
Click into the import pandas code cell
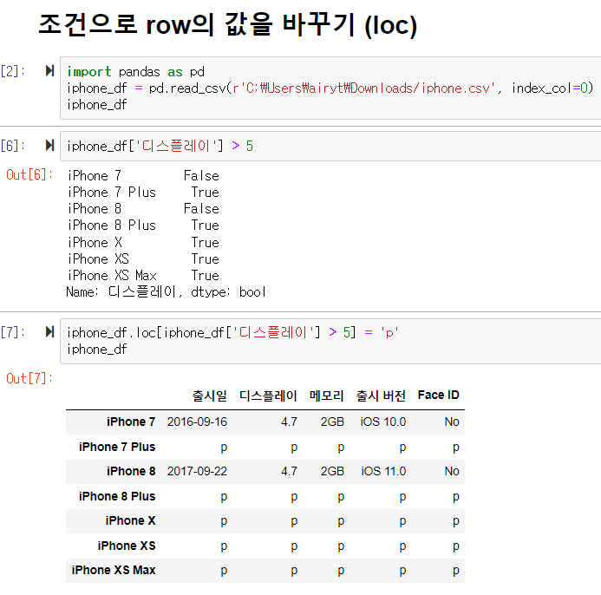tap(330, 88)
